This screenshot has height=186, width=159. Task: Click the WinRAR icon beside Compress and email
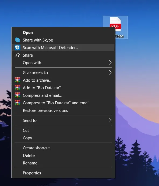click(17, 95)
